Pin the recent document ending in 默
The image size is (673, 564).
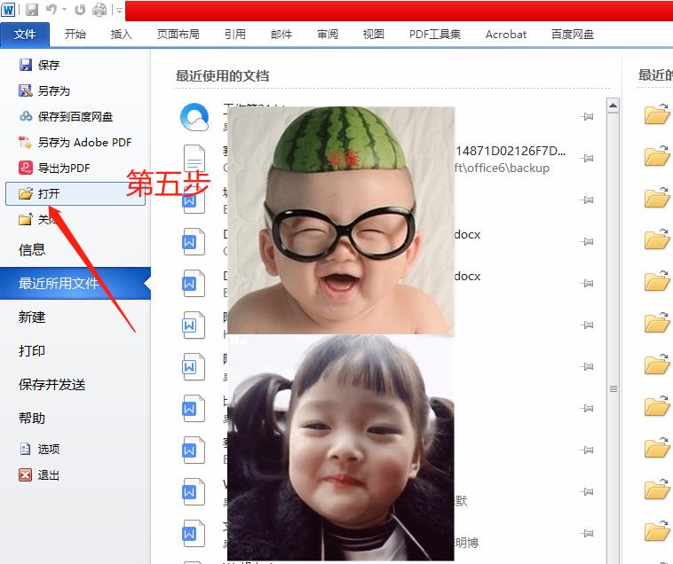pos(587,491)
